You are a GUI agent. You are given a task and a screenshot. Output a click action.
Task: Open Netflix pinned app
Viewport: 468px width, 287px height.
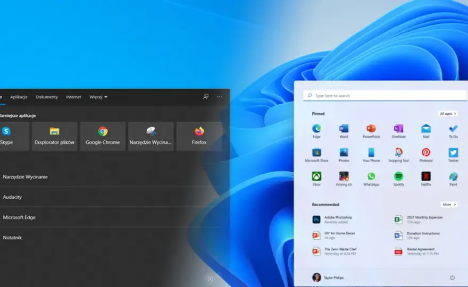coord(426,179)
